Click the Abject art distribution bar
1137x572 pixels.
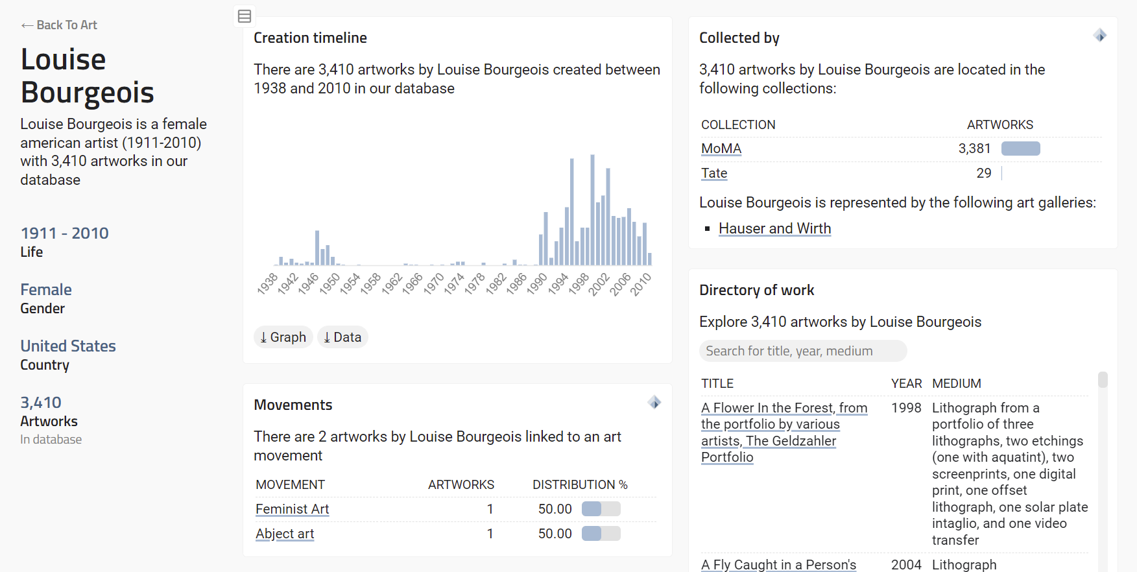coord(601,534)
